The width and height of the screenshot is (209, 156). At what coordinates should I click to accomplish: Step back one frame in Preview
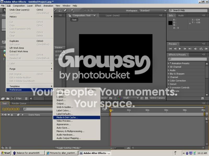[175, 49]
